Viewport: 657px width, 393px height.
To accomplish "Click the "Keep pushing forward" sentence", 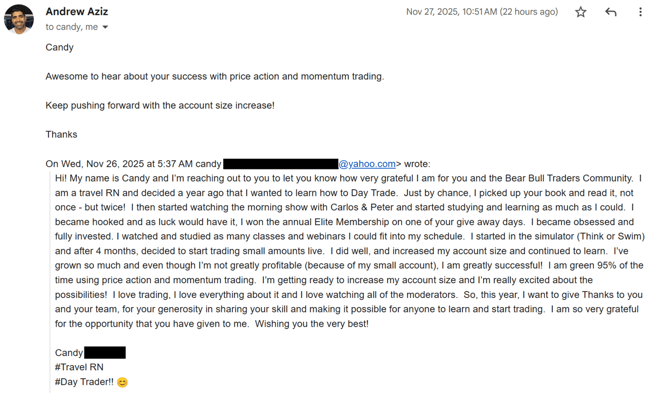I will pyautogui.click(x=160, y=106).
